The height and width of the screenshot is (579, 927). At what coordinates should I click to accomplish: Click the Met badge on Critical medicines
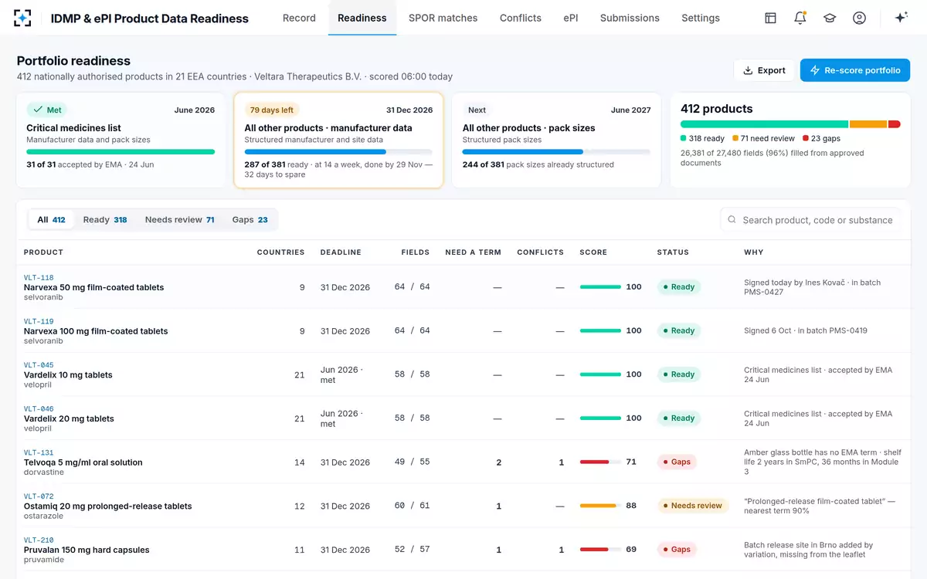pyautogui.click(x=47, y=110)
